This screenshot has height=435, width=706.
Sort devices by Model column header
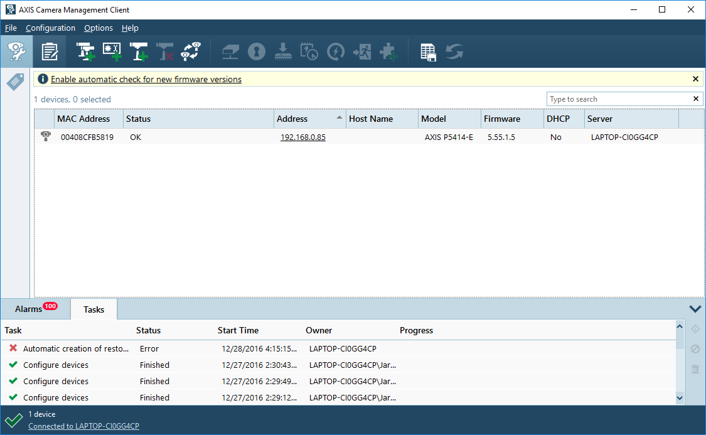tap(450, 119)
